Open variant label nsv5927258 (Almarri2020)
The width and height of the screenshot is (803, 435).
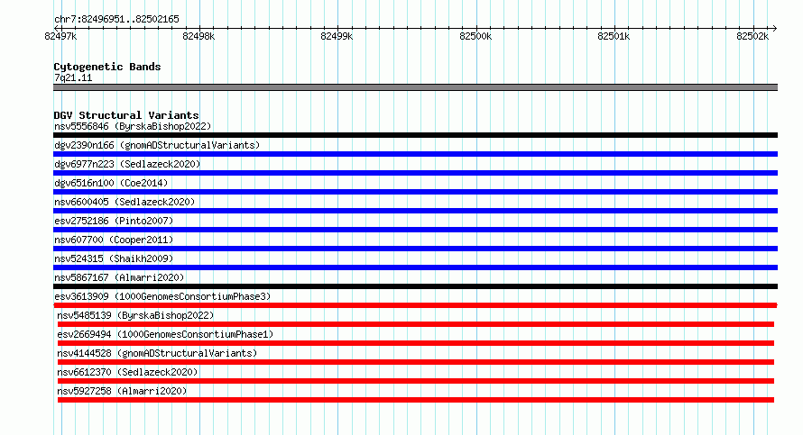tap(122, 391)
